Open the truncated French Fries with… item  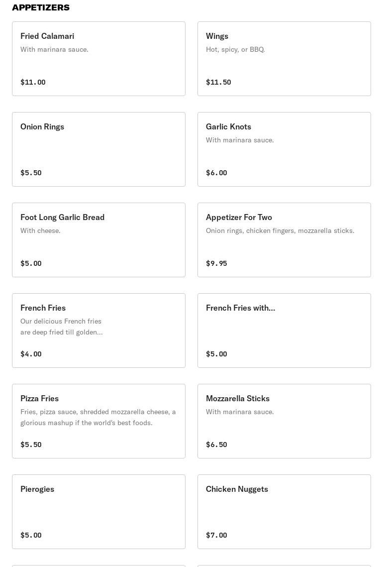coord(284,331)
